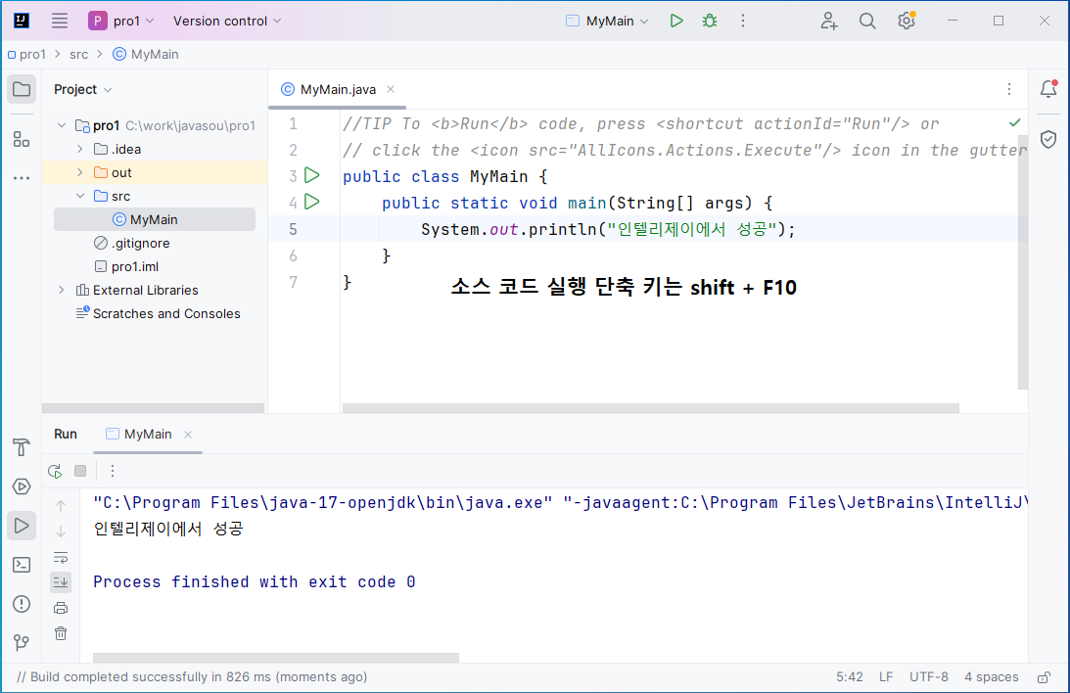1070x693 pixels.
Task: Toggle soft-wrap in the Run console
Action: click(61, 557)
